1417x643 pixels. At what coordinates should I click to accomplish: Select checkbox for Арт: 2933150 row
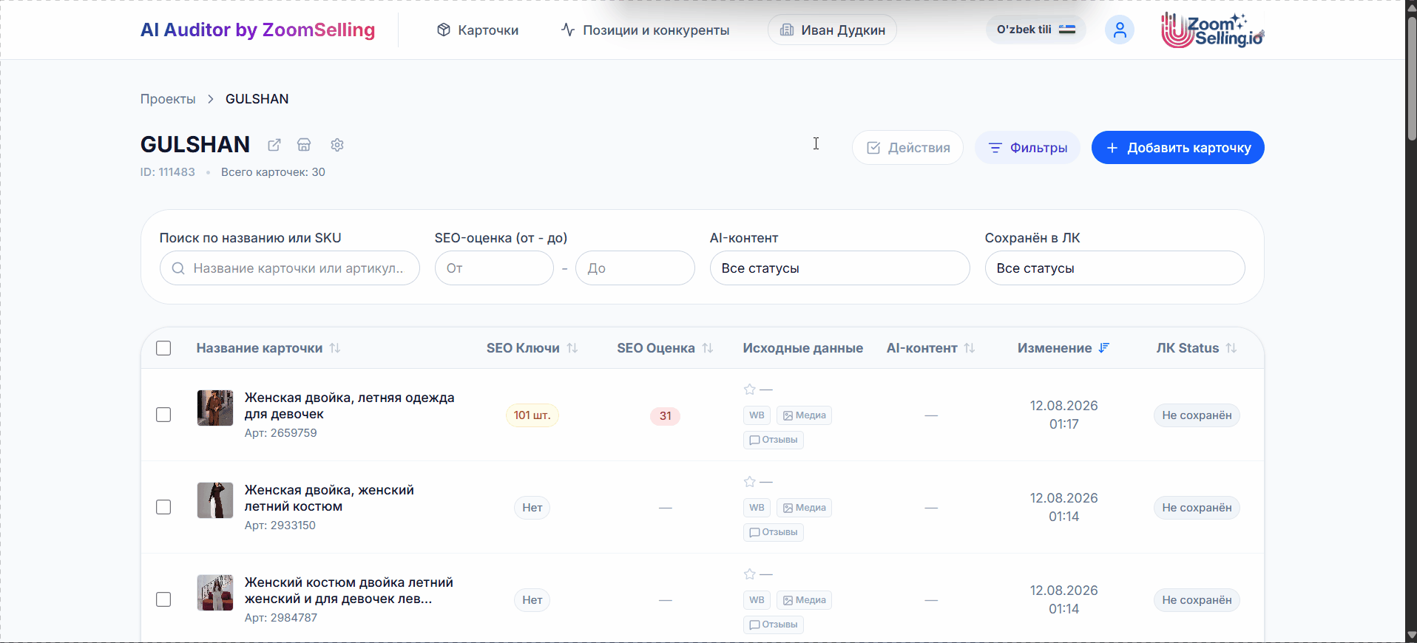(x=163, y=507)
